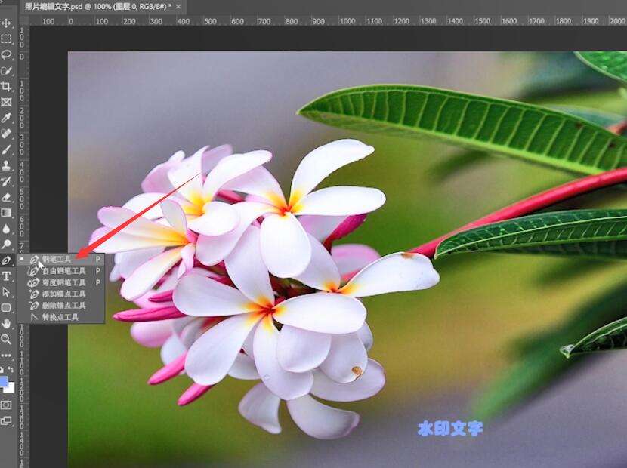Swap foreground and background colors
Screen dimensions: 627x468
tap(11, 370)
